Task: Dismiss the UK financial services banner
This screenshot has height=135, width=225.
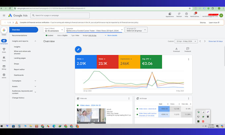Action: 203,23
